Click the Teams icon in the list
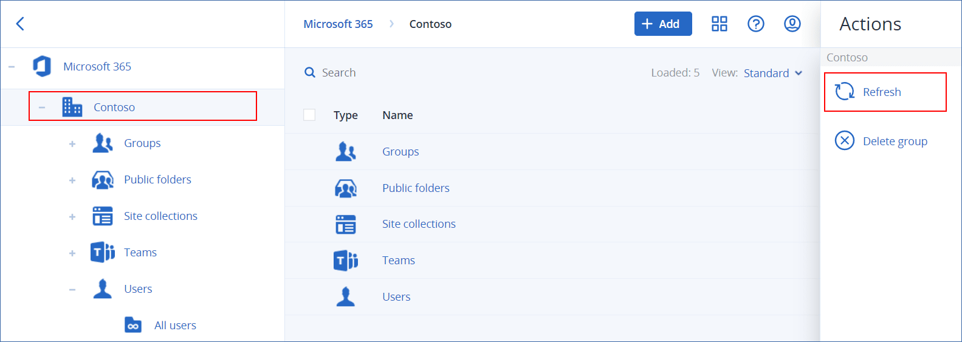The height and width of the screenshot is (342, 962). [x=345, y=261]
